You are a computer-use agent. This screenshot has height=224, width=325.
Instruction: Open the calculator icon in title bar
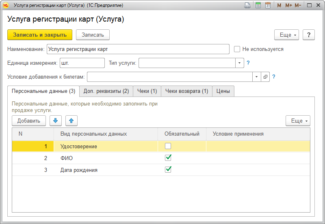click(x=258, y=5)
